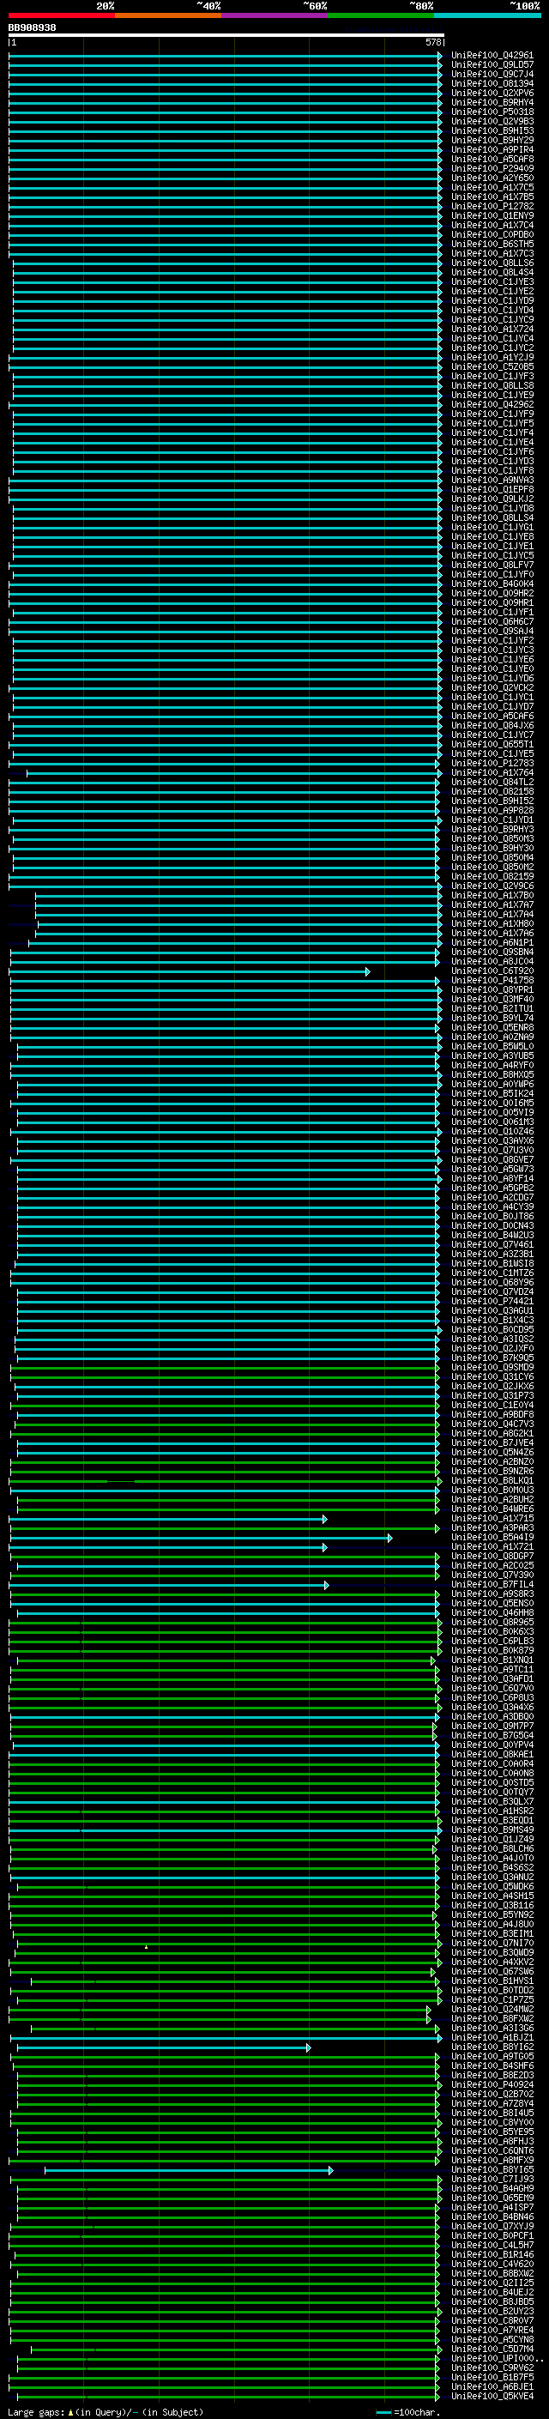Select hit UniRef100_Q2V9B3
549x2419 pixels.
pos(492,121)
